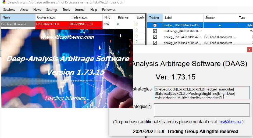The image size is (253, 138).
Task: Click the cs@itics.ca email link
Action: click(x=230, y=122)
